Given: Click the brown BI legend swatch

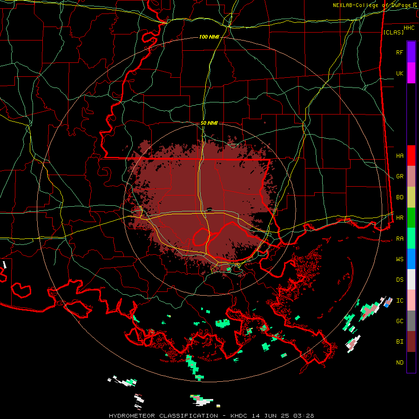Looking at the screenshot, I should coord(411,342).
